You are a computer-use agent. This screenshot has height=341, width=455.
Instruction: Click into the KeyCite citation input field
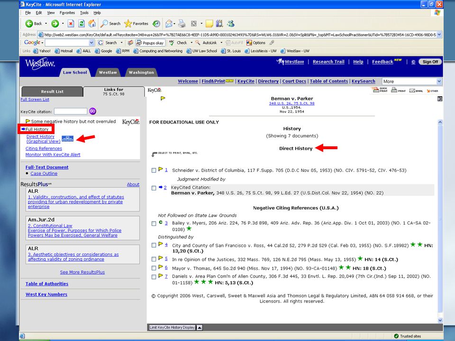click(71, 111)
